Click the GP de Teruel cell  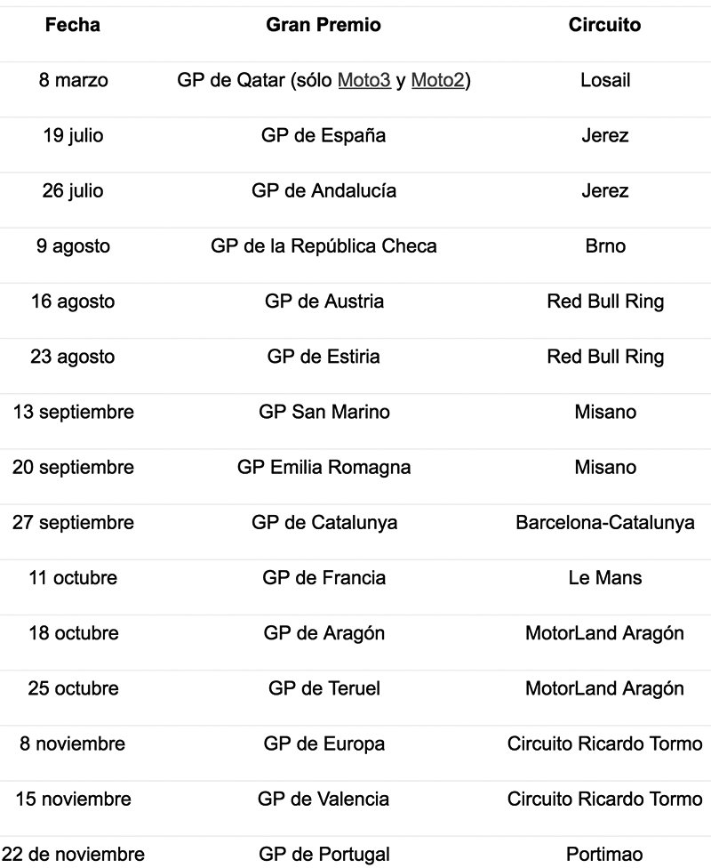coord(324,688)
